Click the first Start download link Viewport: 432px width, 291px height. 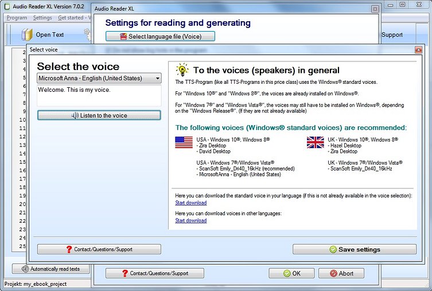(x=191, y=203)
